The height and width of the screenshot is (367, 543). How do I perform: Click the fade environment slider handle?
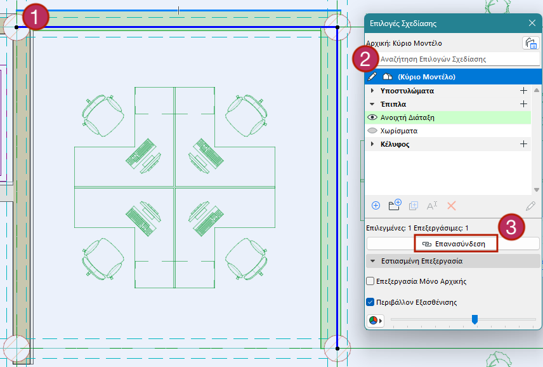point(474,319)
